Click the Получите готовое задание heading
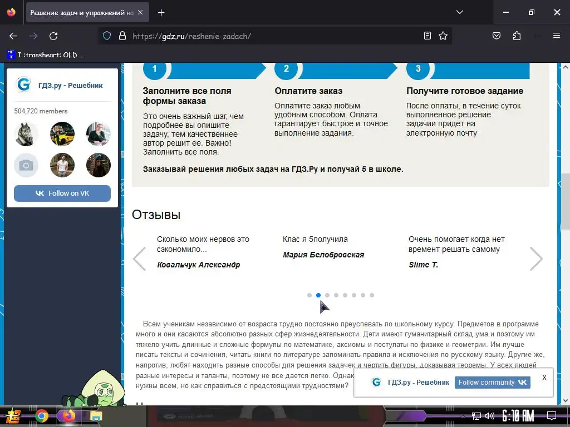The width and height of the screenshot is (570, 427). tap(465, 91)
